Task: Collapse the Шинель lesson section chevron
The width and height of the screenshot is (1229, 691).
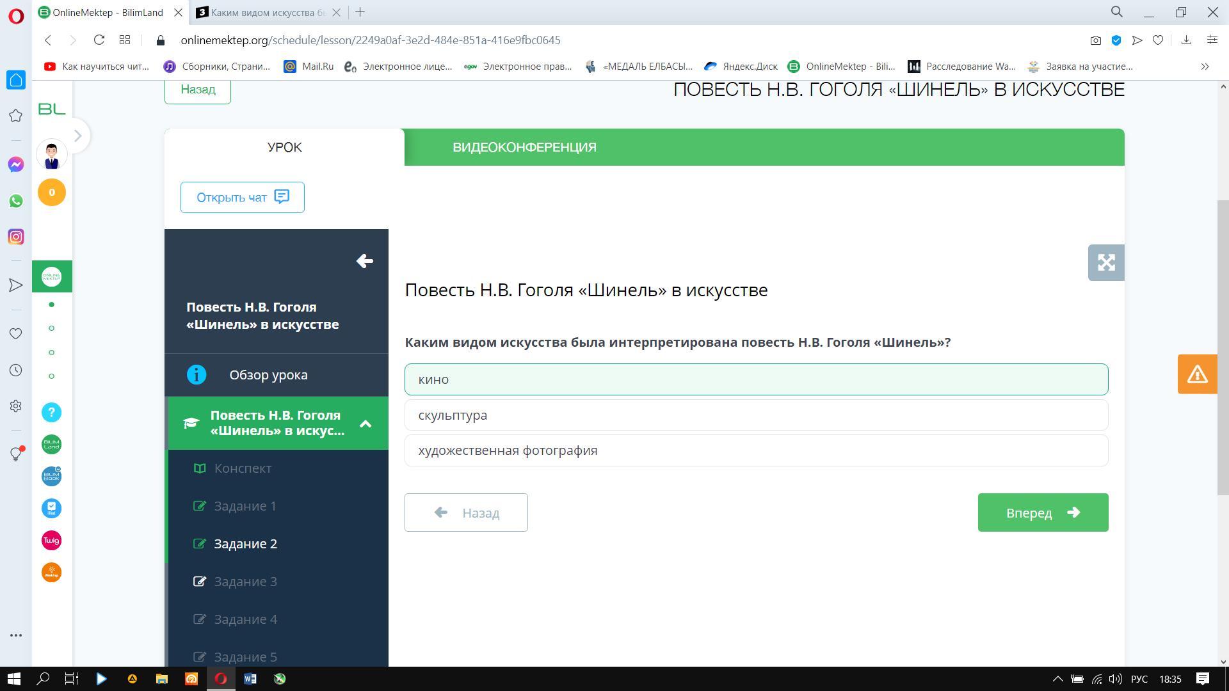Action: (x=365, y=424)
